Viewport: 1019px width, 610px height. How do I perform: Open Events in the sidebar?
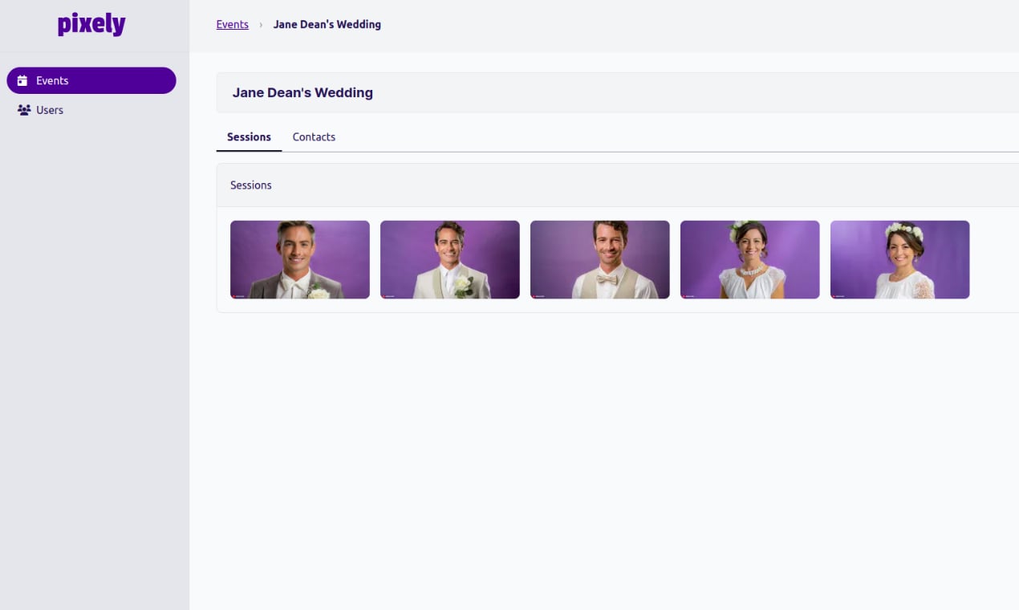tap(91, 80)
